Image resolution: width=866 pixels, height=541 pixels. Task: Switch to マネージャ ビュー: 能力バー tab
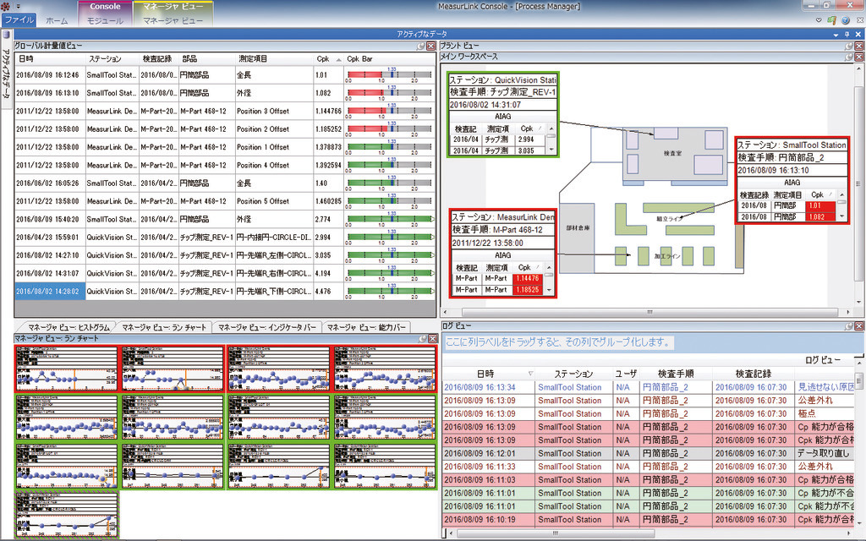tap(366, 327)
